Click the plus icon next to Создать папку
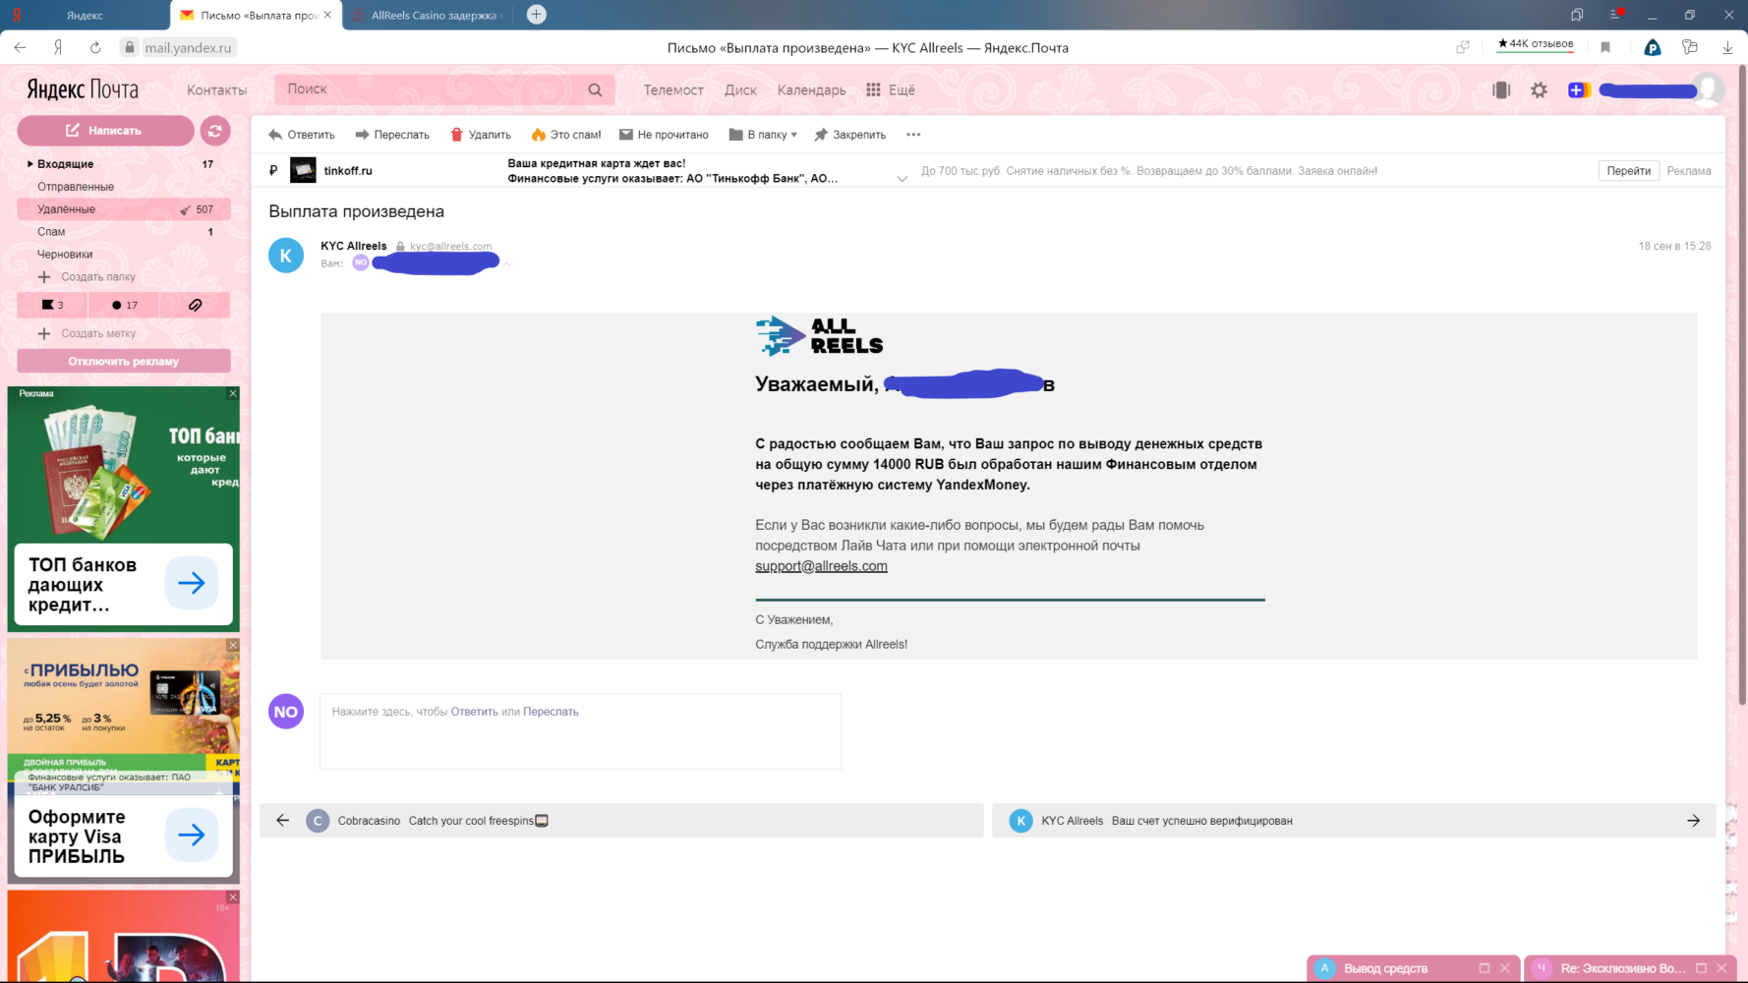The height and width of the screenshot is (983, 1748). pyautogui.click(x=44, y=277)
